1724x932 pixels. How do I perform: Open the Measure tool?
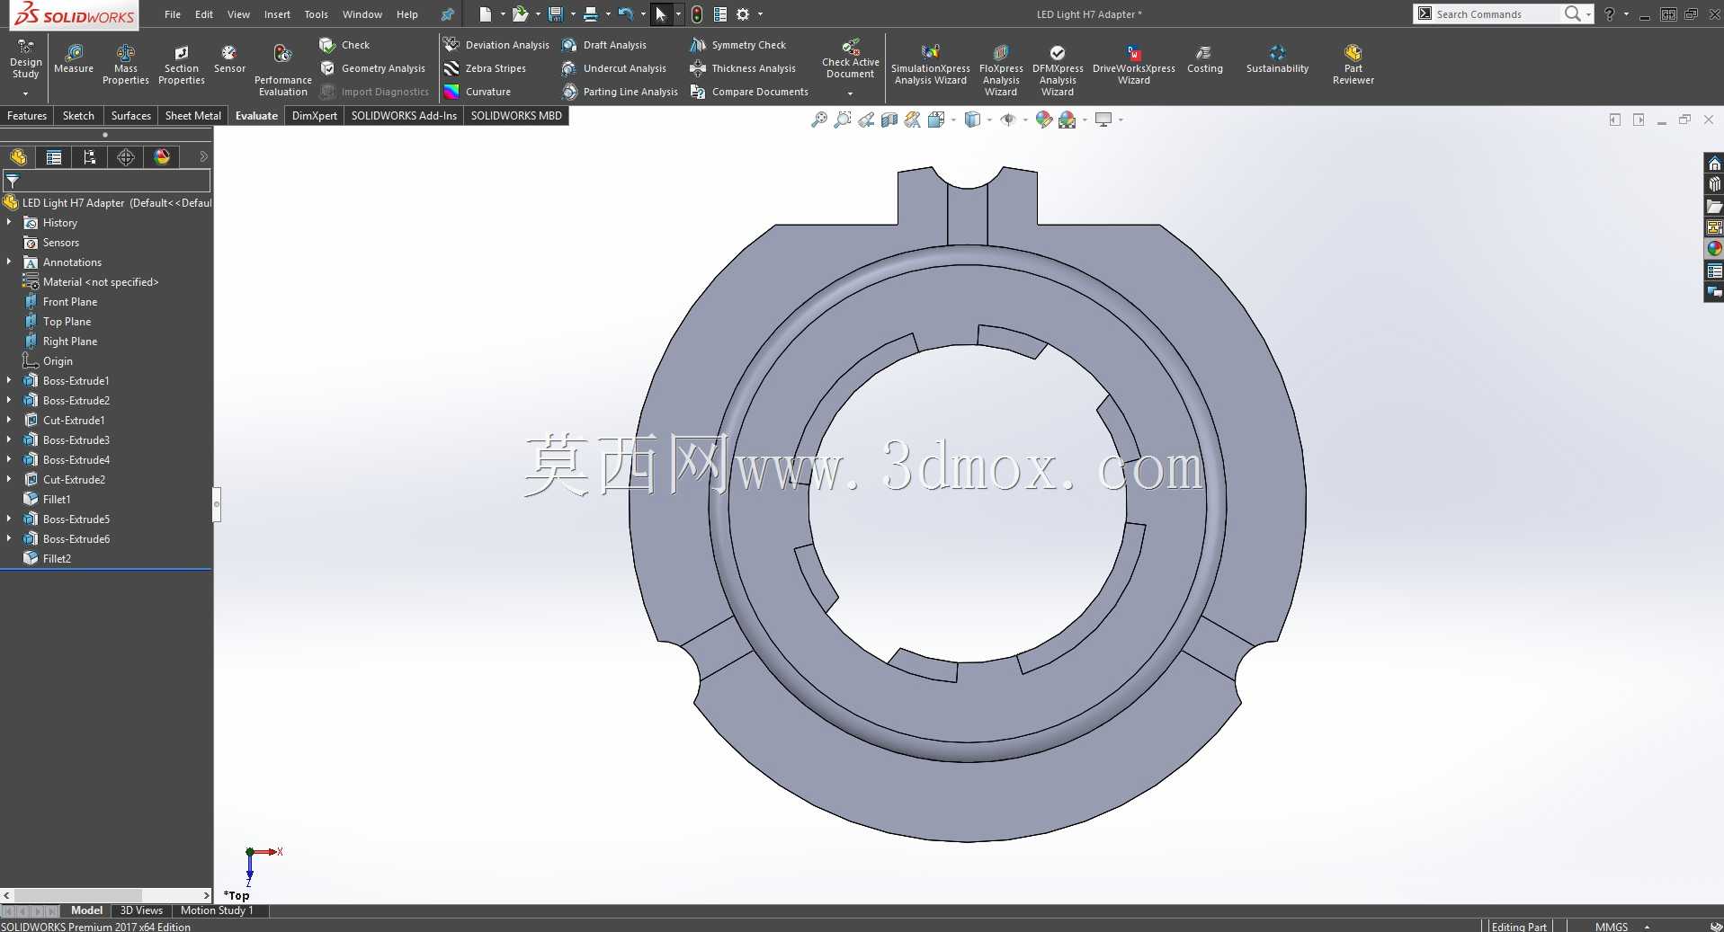74,60
